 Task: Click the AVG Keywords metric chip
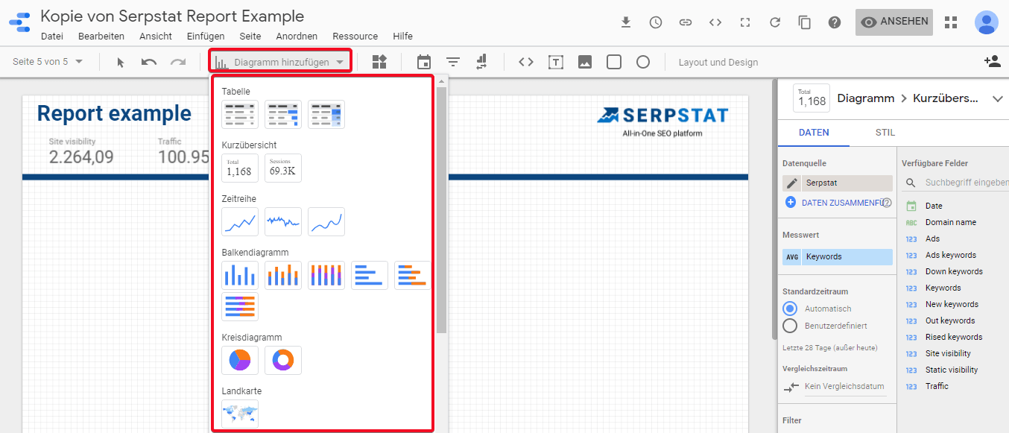click(x=837, y=257)
